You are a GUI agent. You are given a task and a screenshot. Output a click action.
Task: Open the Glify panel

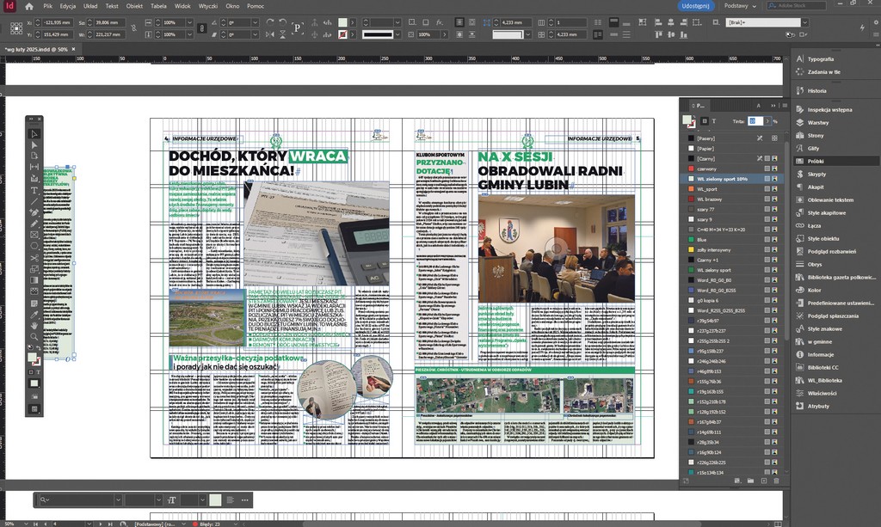tap(813, 148)
